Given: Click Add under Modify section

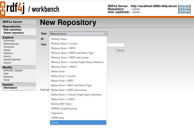Looking at the screenshot, I should point(6,74).
